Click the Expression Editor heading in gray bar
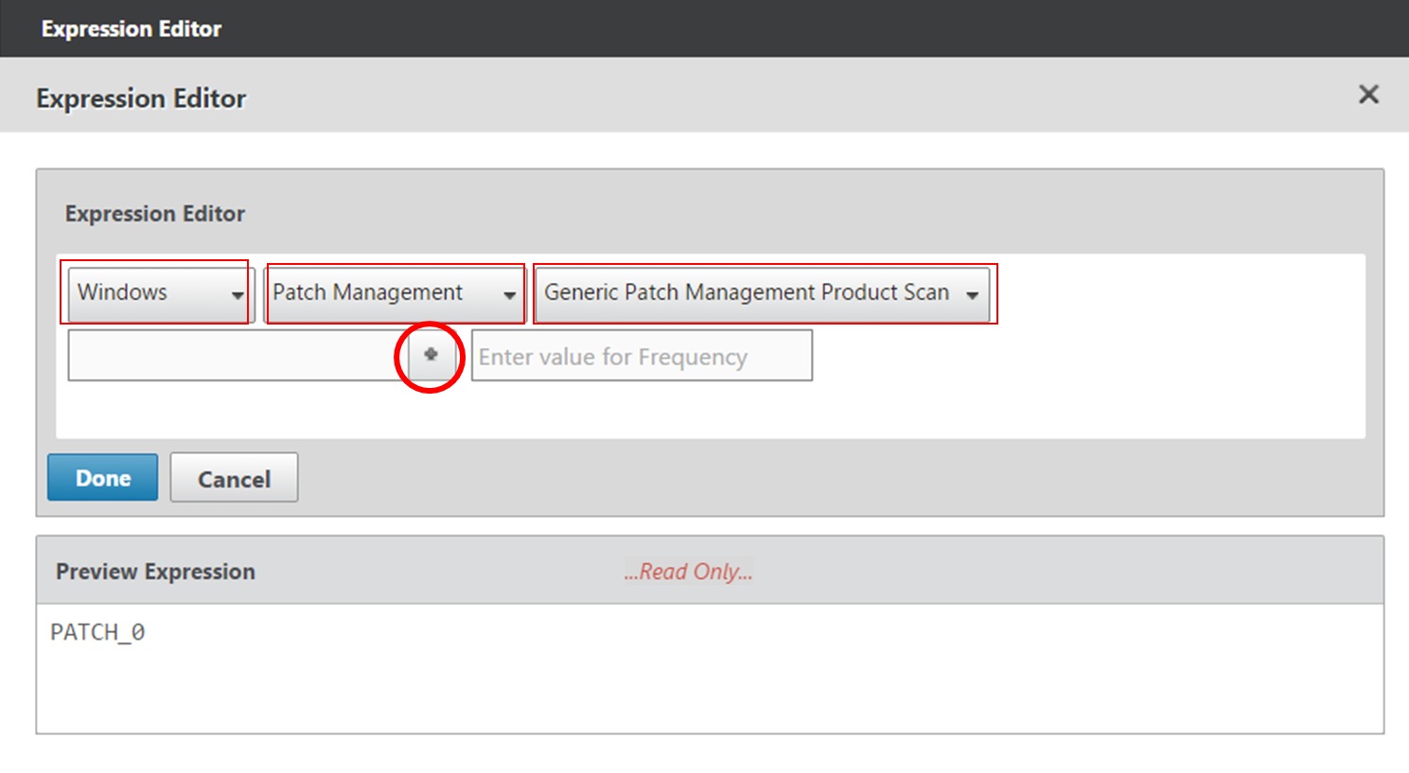Screen dimensions: 1409x773 pos(141,98)
